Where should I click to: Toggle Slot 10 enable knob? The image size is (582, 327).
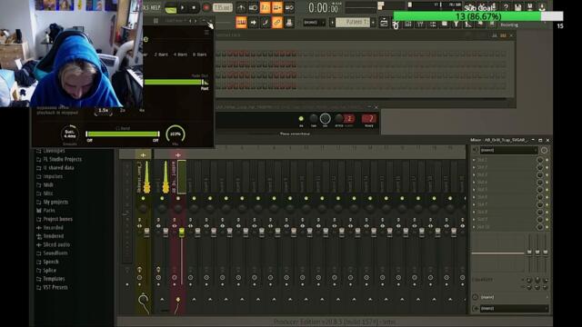click(x=539, y=227)
